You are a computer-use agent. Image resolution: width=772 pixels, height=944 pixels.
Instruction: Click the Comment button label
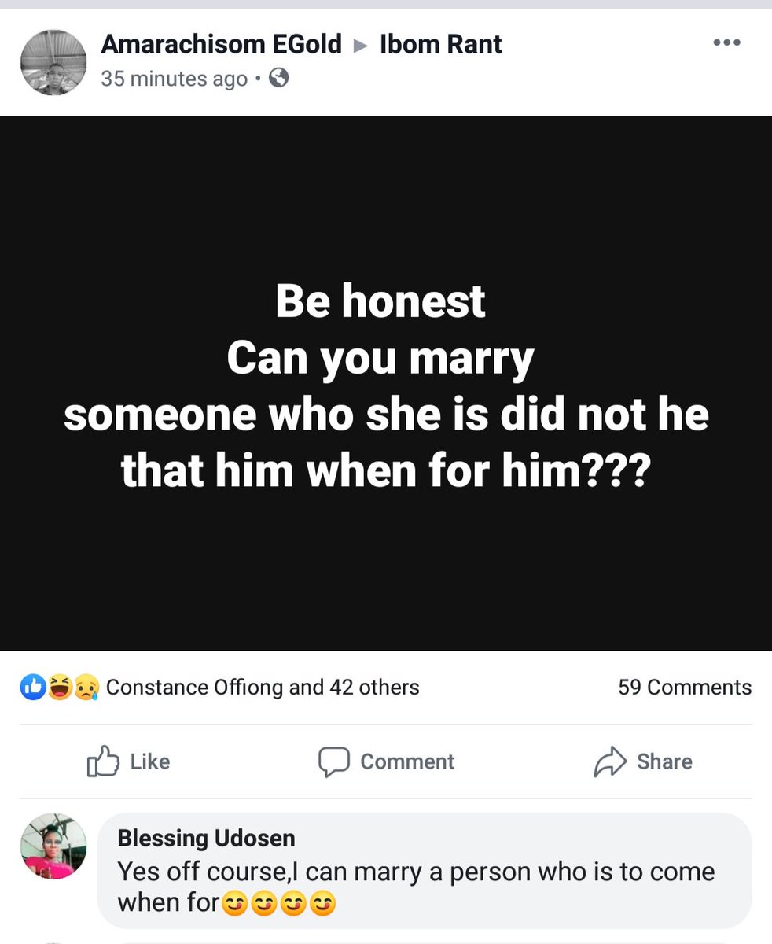tap(407, 761)
